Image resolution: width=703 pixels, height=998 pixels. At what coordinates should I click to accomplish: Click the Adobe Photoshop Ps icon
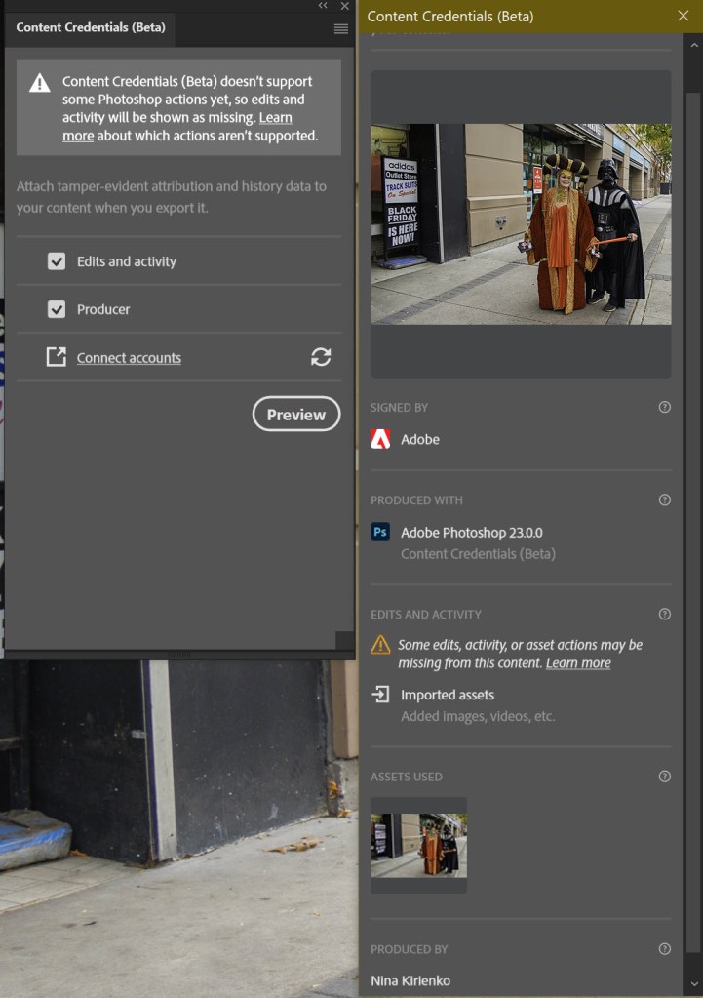point(380,533)
